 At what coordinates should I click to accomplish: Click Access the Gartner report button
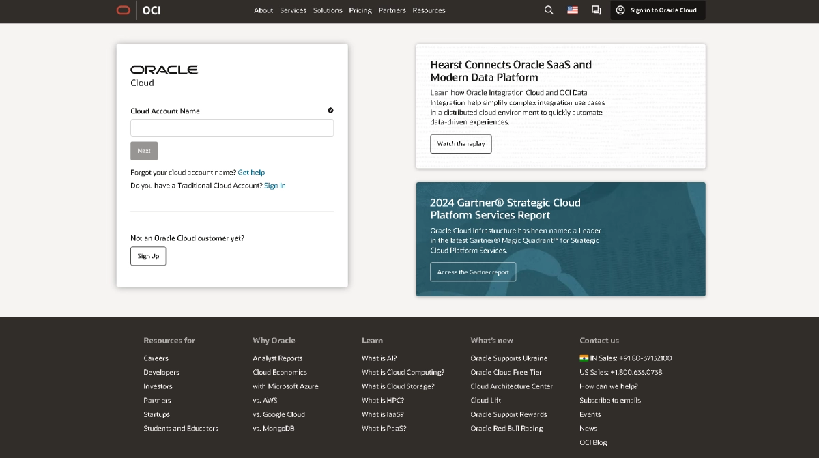[x=473, y=272]
